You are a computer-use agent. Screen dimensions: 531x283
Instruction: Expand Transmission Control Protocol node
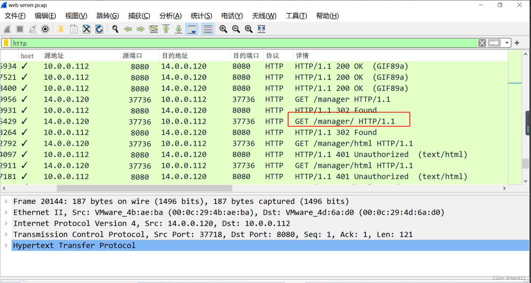(x=6, y=234)
